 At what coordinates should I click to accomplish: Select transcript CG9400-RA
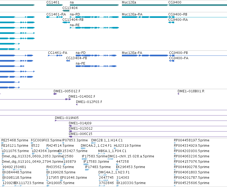178,20
